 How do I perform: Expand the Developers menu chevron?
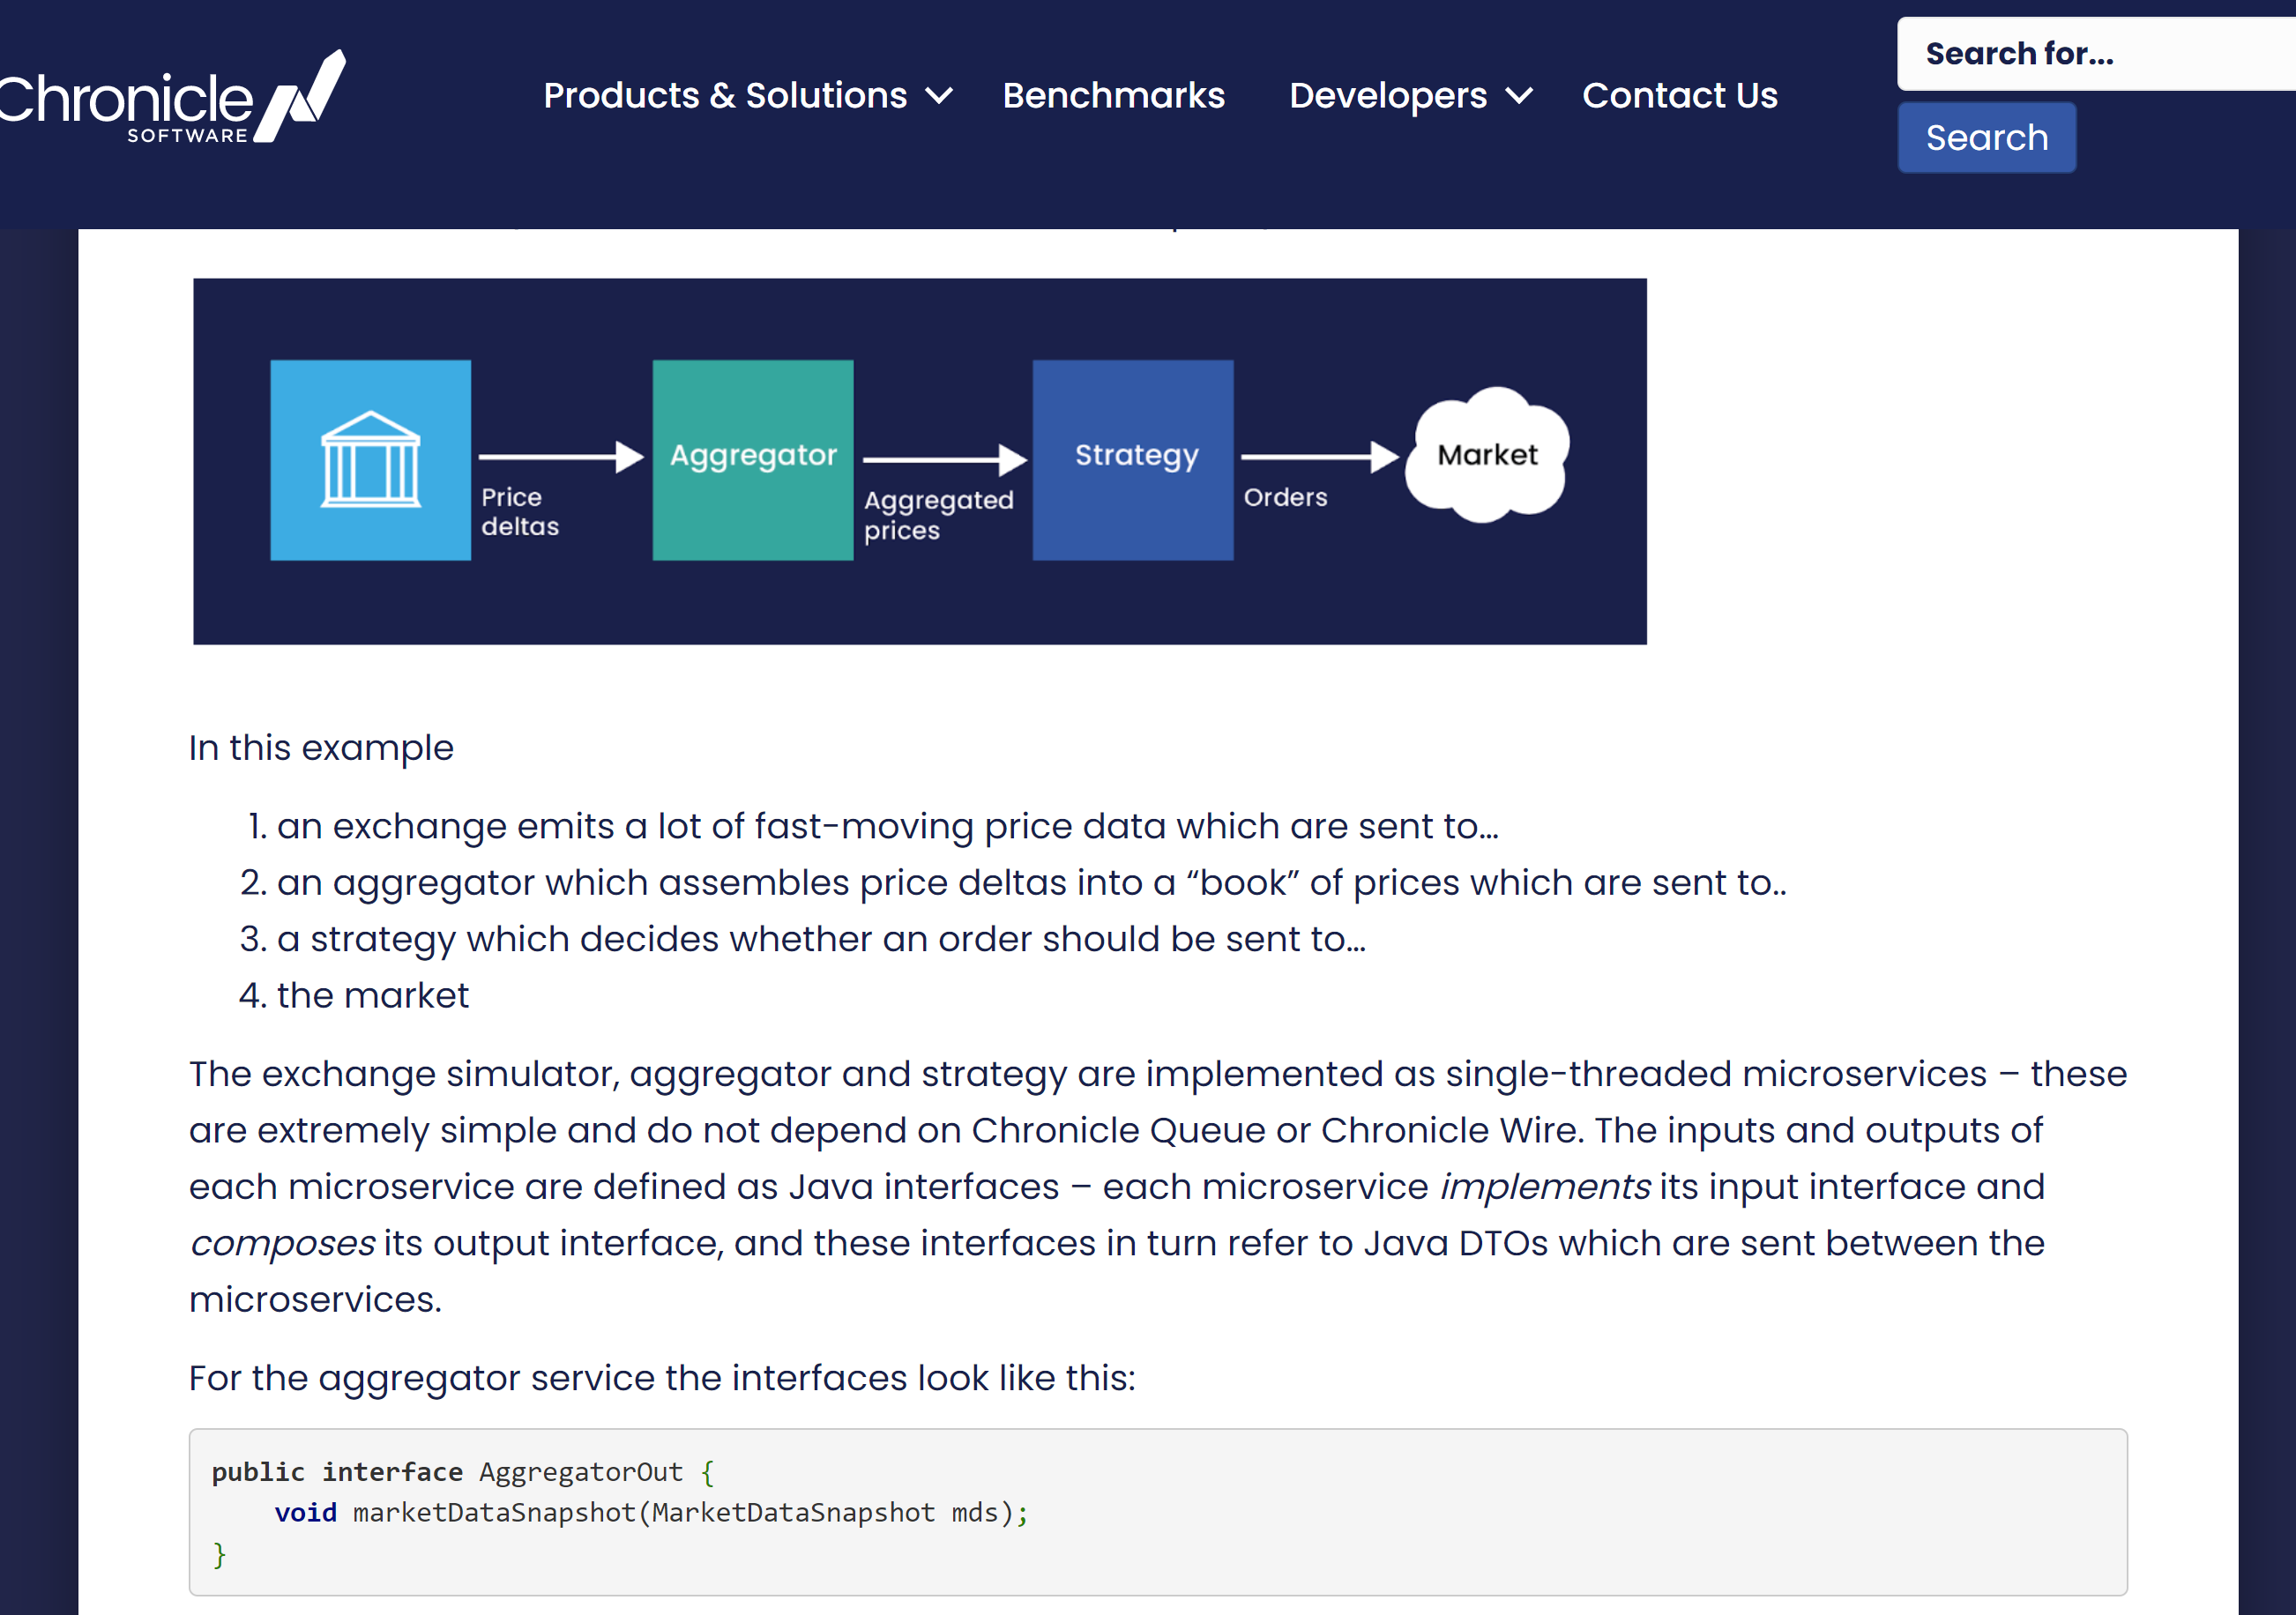[1519, 96]
